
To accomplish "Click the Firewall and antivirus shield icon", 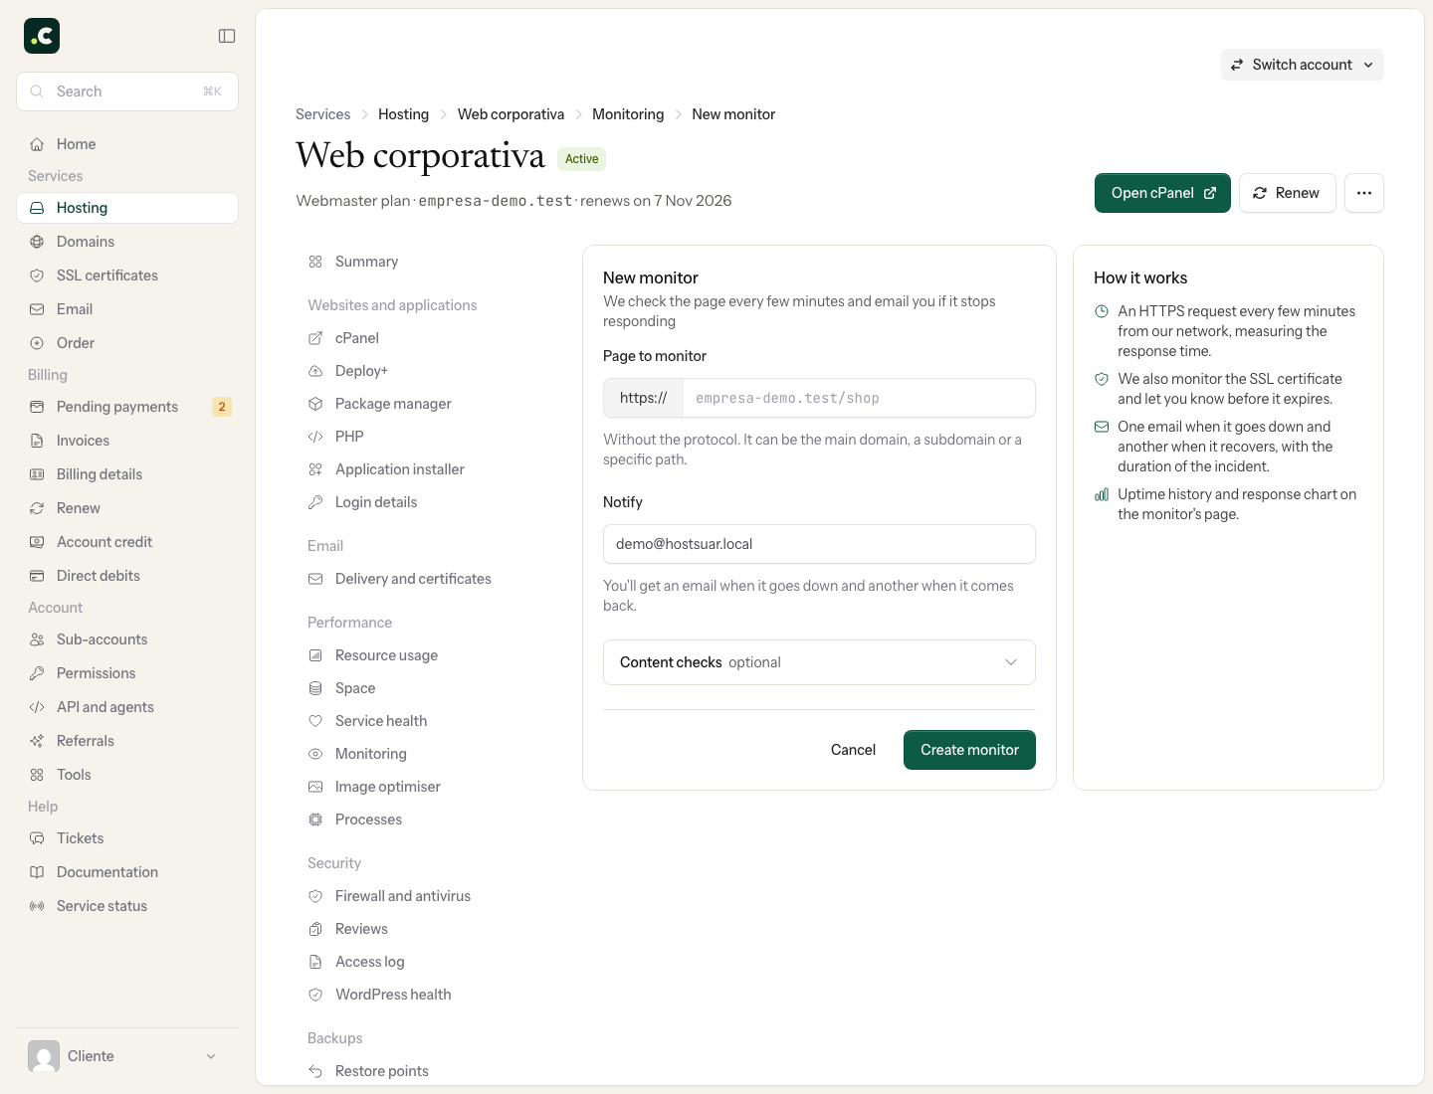I will [x=315, y=896].
